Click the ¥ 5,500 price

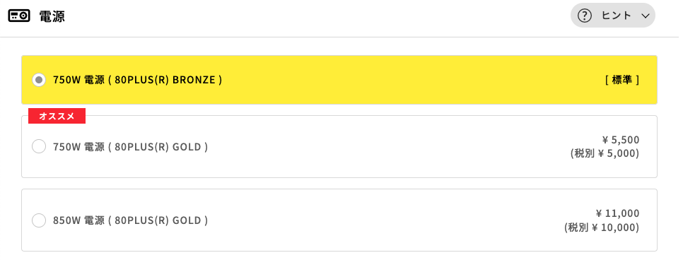click(621, 140)
